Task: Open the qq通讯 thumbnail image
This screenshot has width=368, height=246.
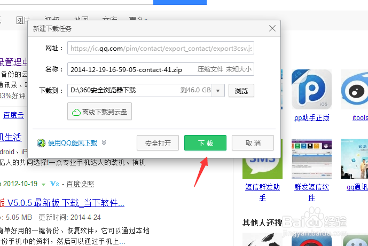Action: coord(355,159)
